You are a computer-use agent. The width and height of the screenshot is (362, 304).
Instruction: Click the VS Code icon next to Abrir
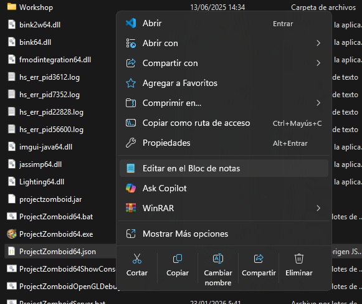(x=131, y=23)
